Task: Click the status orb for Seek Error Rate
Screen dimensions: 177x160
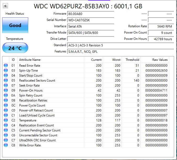Action: click(x=6, y=85)
